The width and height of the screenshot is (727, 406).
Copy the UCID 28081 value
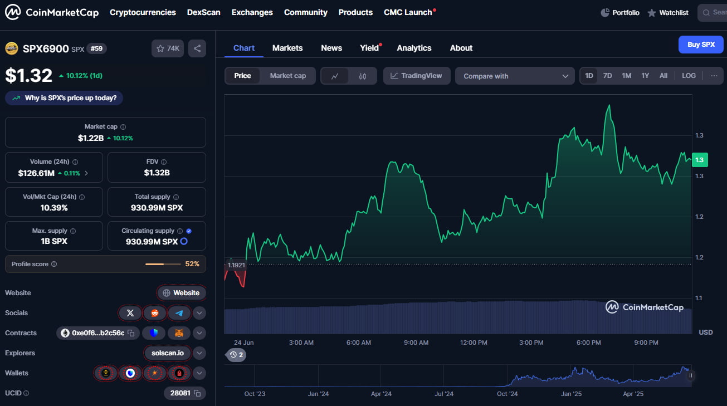[197, 393]
